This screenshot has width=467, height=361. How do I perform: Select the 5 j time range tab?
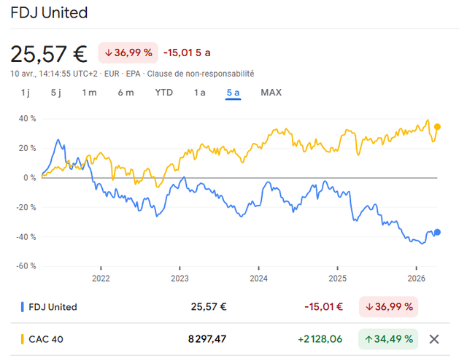pos(55,93)
